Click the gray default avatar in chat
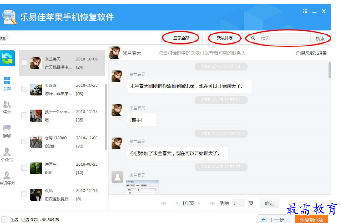The image size is (341, 223). [118, 177]
